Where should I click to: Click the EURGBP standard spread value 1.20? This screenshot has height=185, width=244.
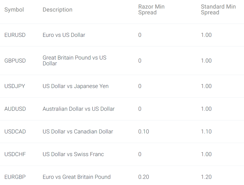pyautogui.click(x=206, y=177)
